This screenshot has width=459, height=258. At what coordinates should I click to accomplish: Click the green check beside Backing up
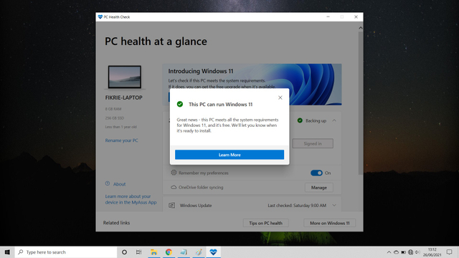[x=300, y=120]
